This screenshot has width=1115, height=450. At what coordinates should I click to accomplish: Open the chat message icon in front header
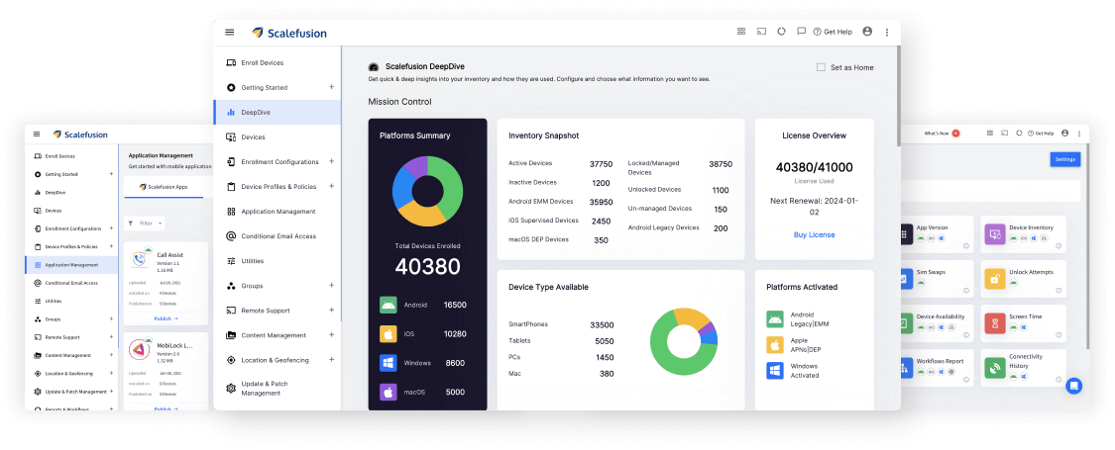point(801,32)
